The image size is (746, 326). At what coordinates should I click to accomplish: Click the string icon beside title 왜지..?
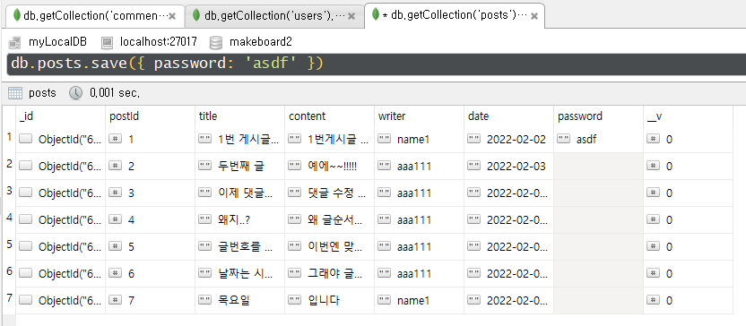pos(205,219)
